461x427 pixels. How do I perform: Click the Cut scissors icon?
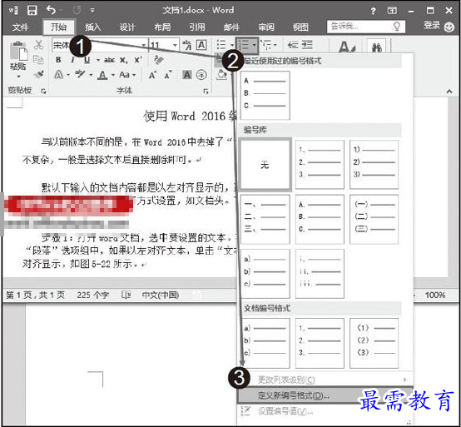coord(38,45)
